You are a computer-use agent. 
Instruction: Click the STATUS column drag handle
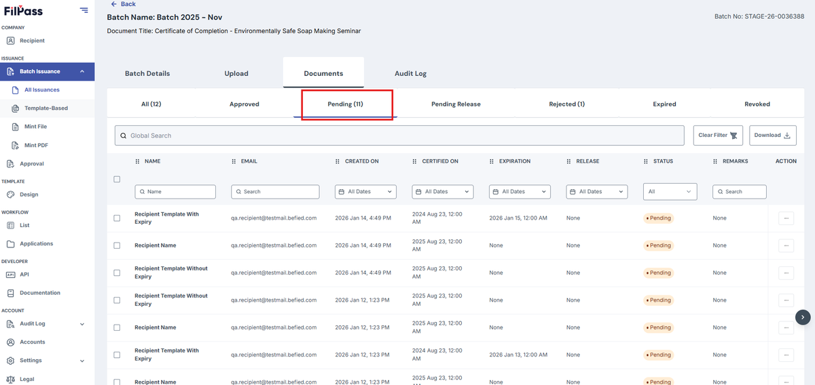pos(646,161)
